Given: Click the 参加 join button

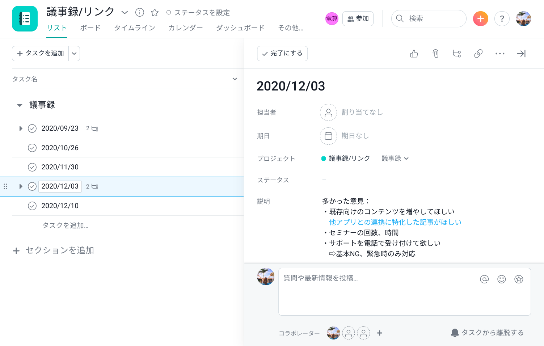Looking at the screenshot, I should coord(358,18).
